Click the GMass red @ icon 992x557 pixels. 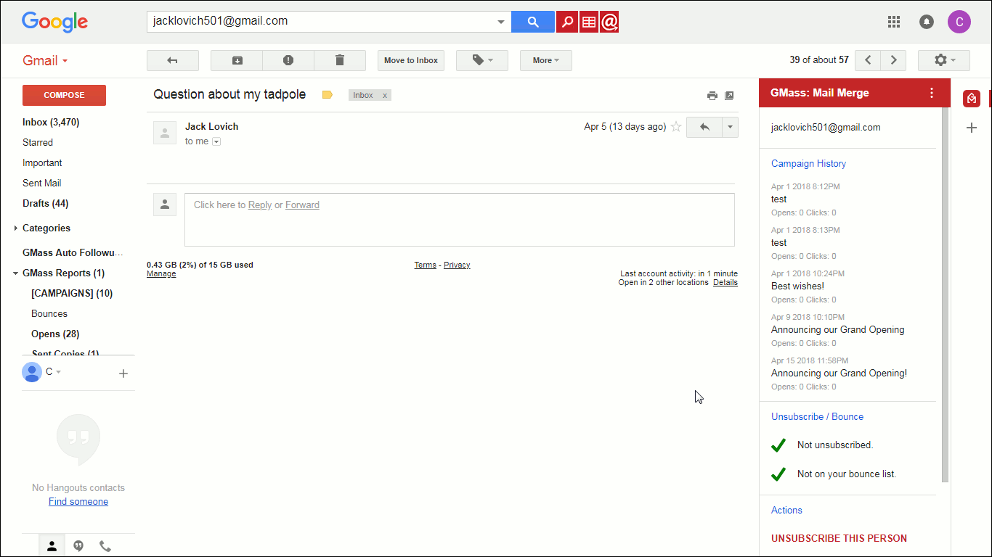point(609,22)
